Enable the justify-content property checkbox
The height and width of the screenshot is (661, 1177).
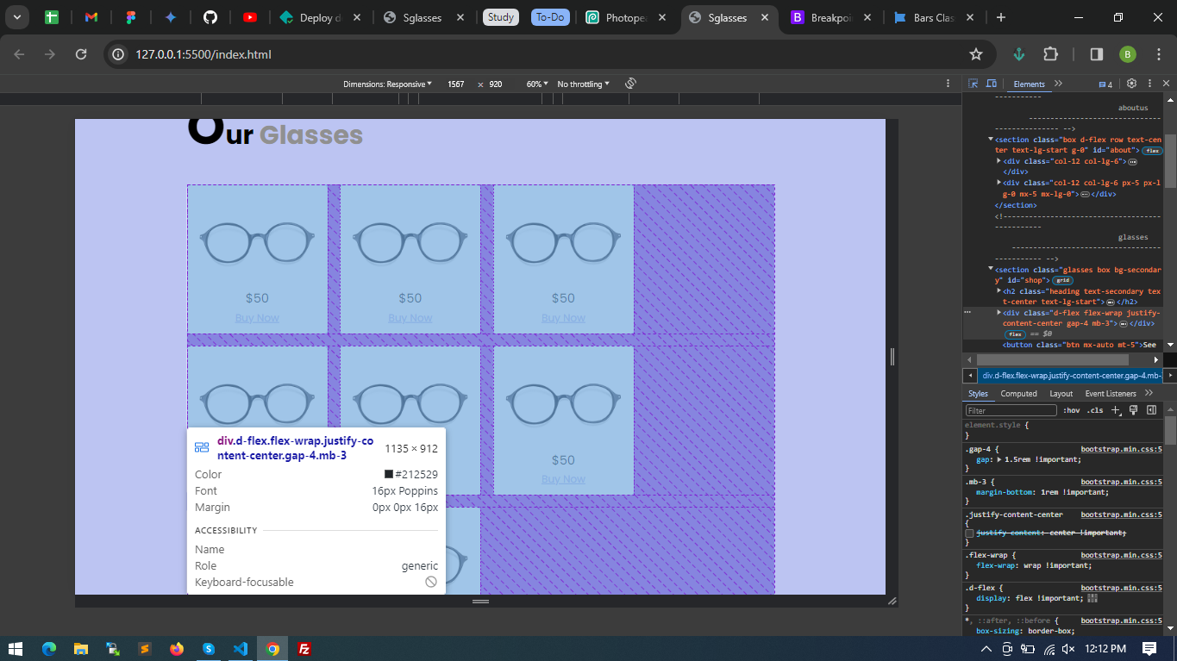click(x=969, y=533)
